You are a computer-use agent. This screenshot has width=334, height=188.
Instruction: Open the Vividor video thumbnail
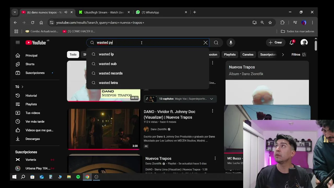[104, 129]
